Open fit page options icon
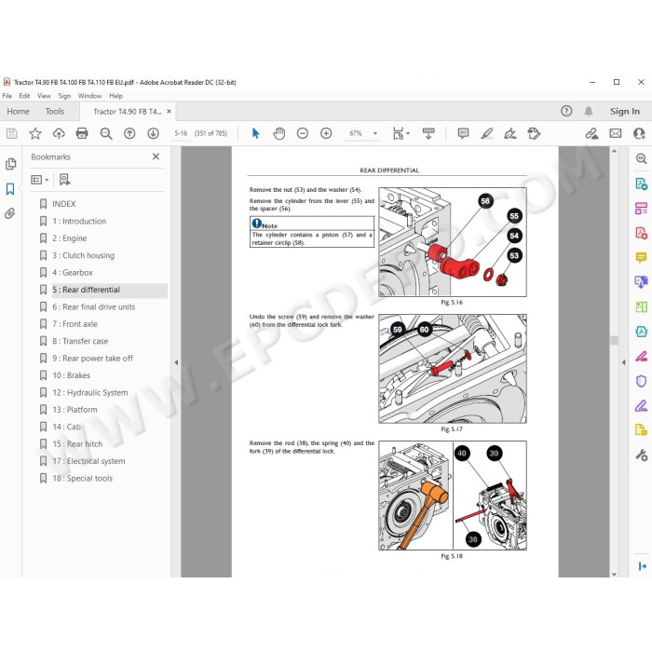The image size is (652, 652). (x=401, y=133)
